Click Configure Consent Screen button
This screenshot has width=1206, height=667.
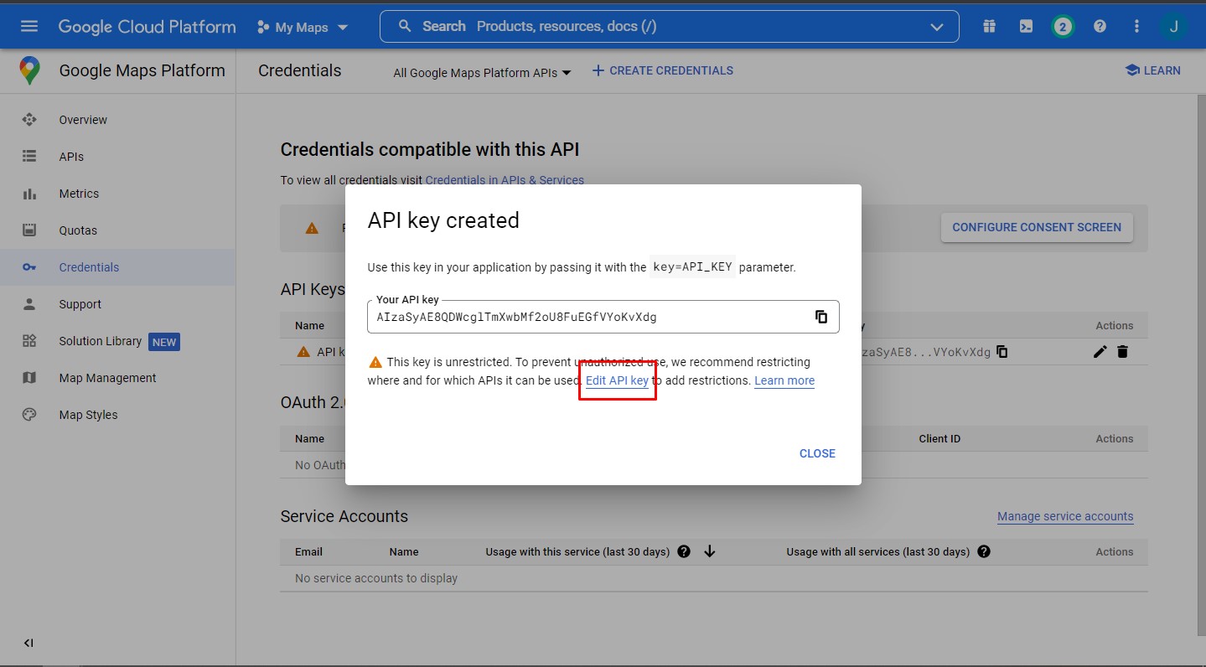click(x=1037, y=227)
